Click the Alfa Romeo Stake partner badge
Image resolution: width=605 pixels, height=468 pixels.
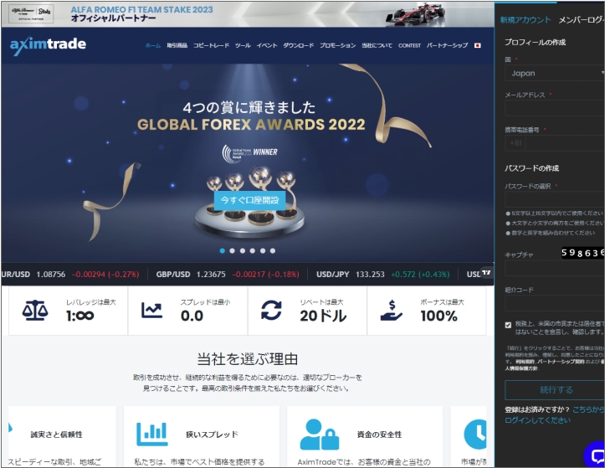point(31,14)
